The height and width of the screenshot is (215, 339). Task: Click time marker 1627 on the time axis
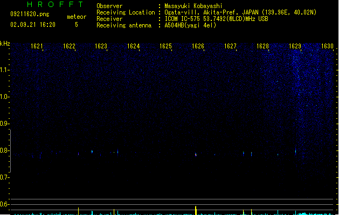pyautogui.click(x=231, y=46)
